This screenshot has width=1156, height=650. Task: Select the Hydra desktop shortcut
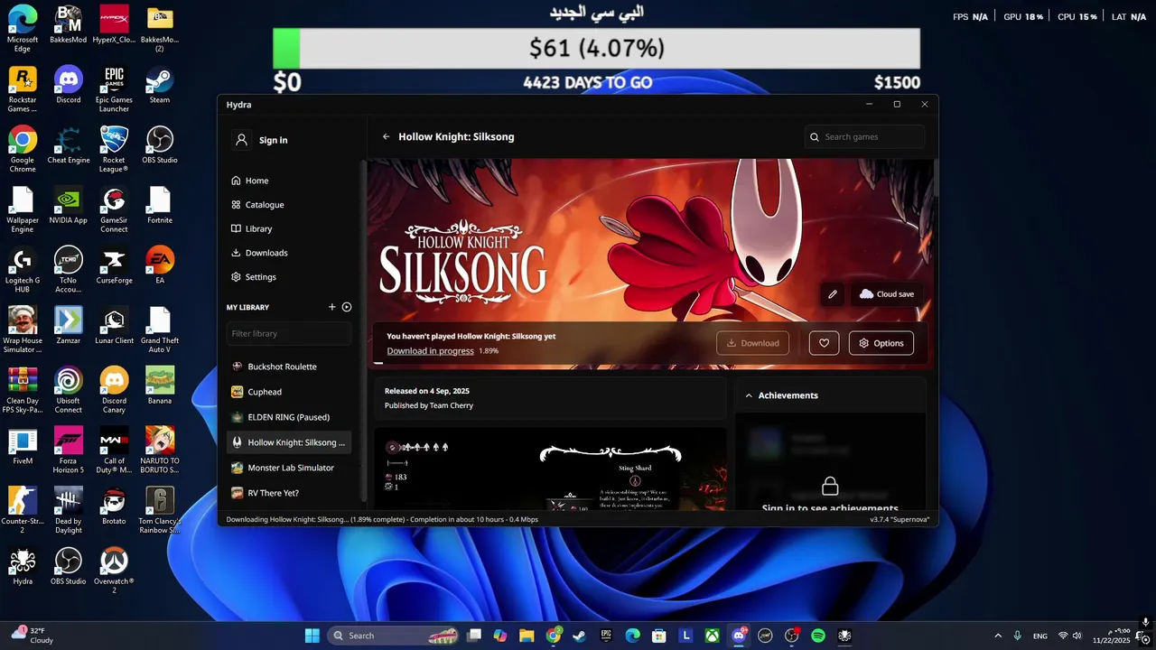tap(23, 566)
